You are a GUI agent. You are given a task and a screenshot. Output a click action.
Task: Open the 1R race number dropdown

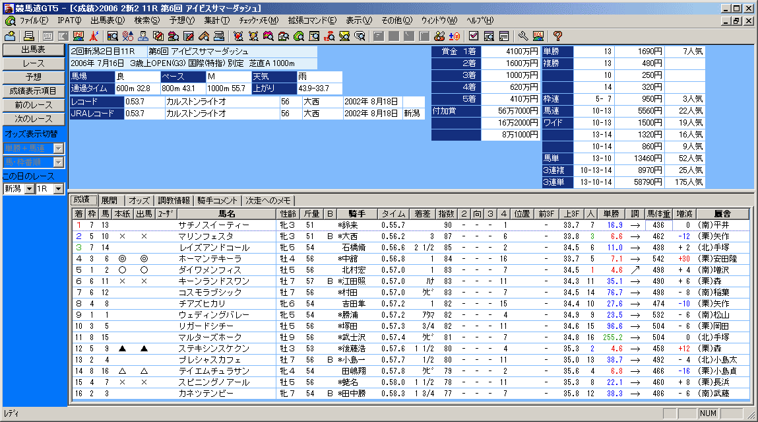[x=59, y=189]
